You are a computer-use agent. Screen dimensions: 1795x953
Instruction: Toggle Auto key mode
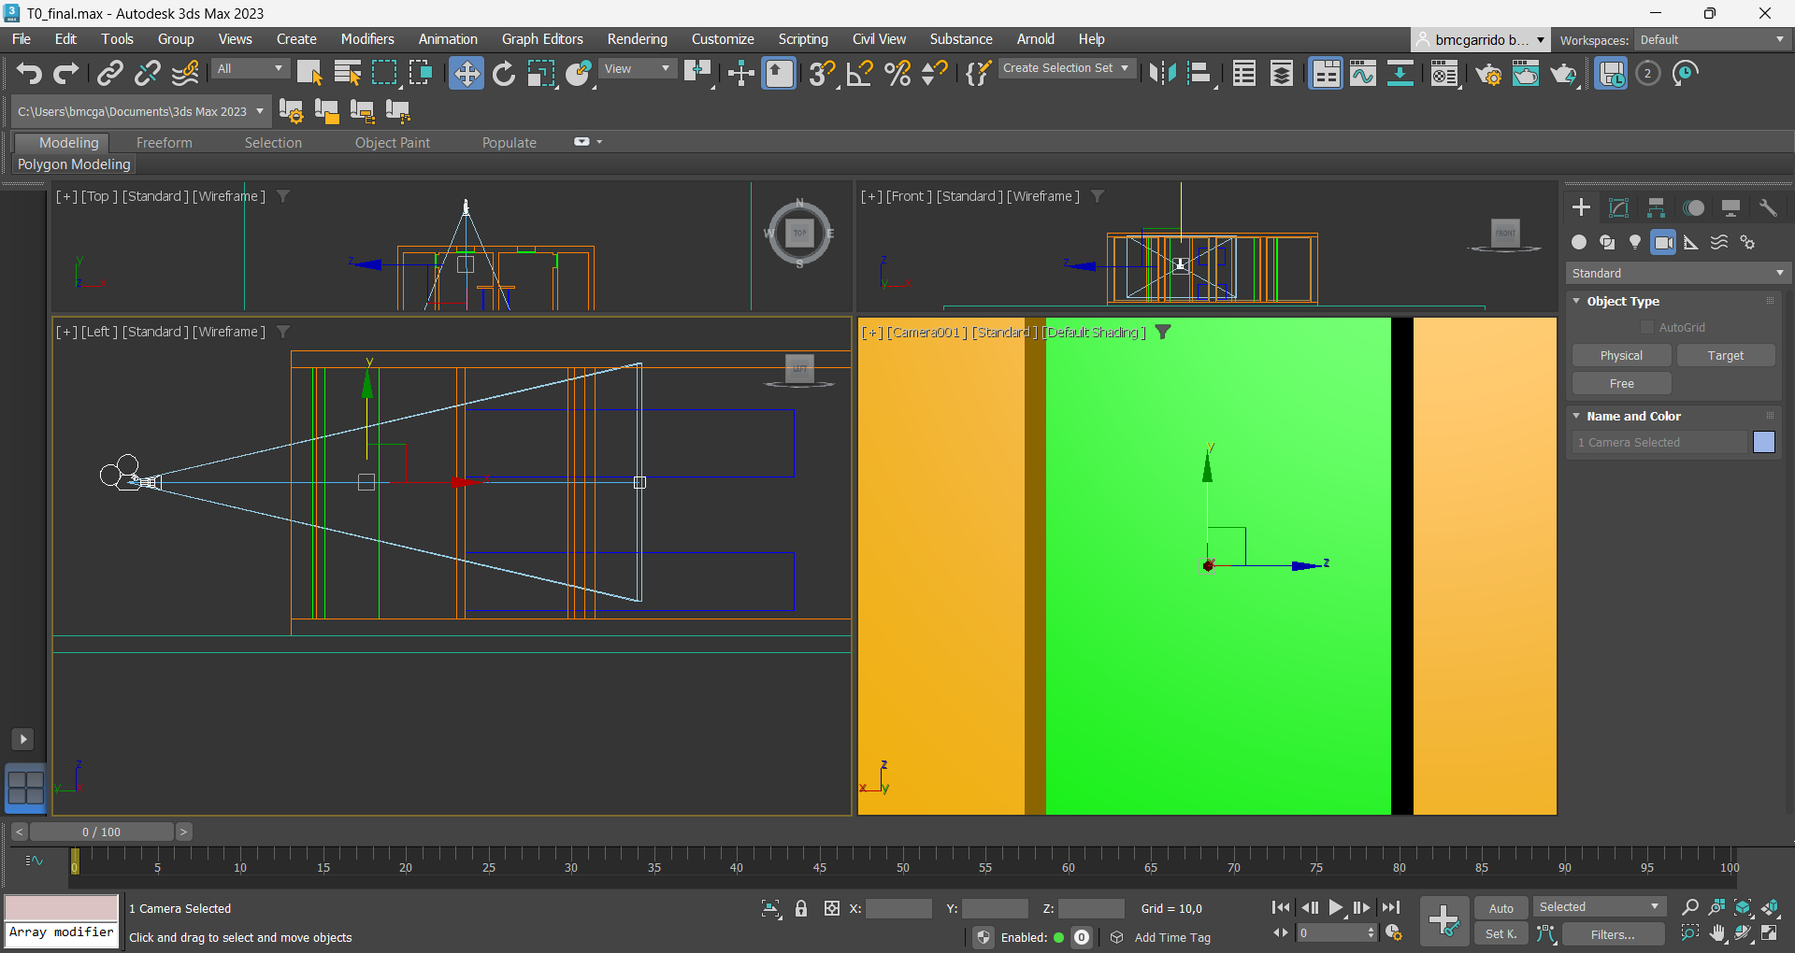1501,908
